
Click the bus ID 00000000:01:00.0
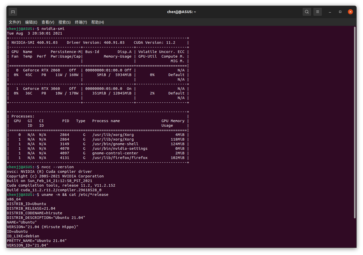click(x=104, y=70)
